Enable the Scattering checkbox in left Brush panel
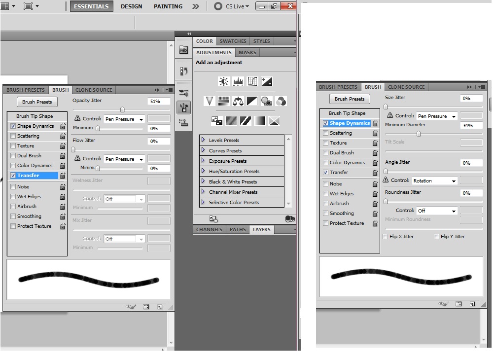Screen dimensions: 495x360 click(13, 136)
